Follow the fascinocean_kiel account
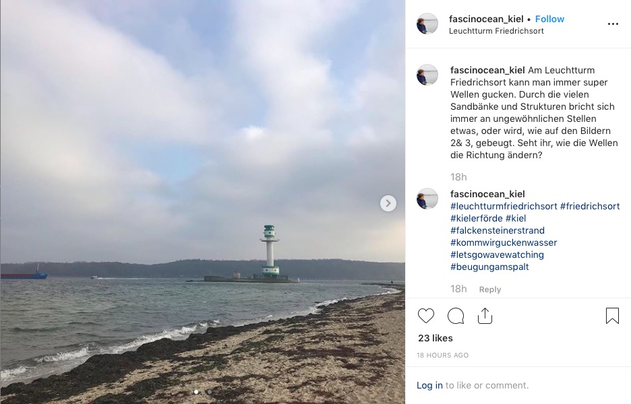The image size is (631, 404). 549,19
